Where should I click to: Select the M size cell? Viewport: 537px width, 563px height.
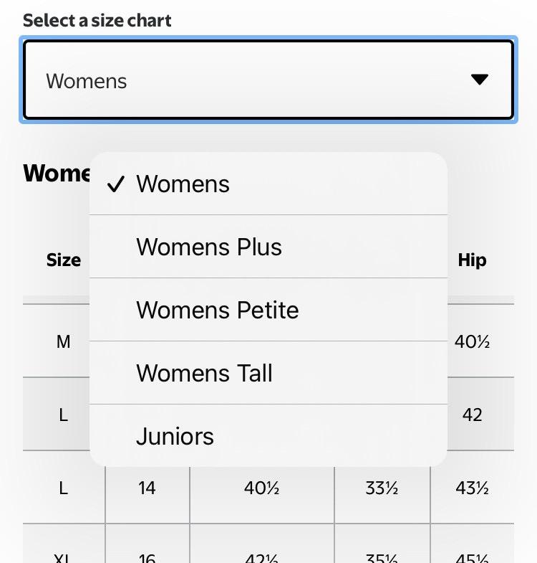[x=64, y=342]
